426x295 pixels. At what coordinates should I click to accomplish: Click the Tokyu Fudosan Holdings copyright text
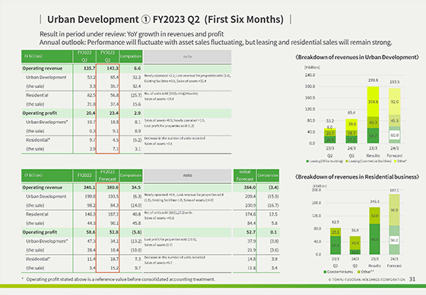click(367, 280)
